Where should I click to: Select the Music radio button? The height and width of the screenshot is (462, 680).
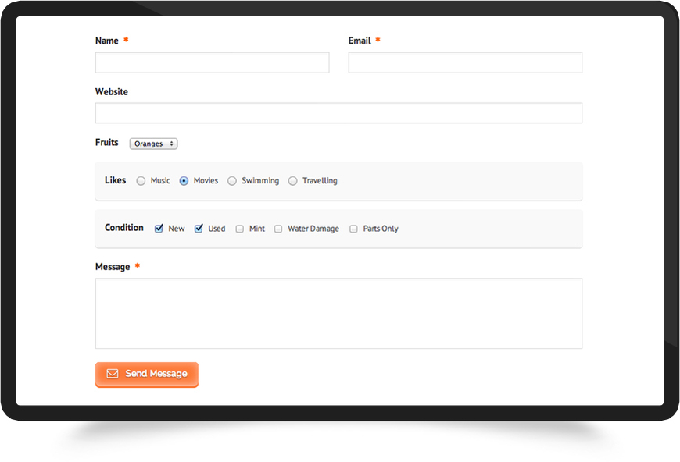(141, 181)
